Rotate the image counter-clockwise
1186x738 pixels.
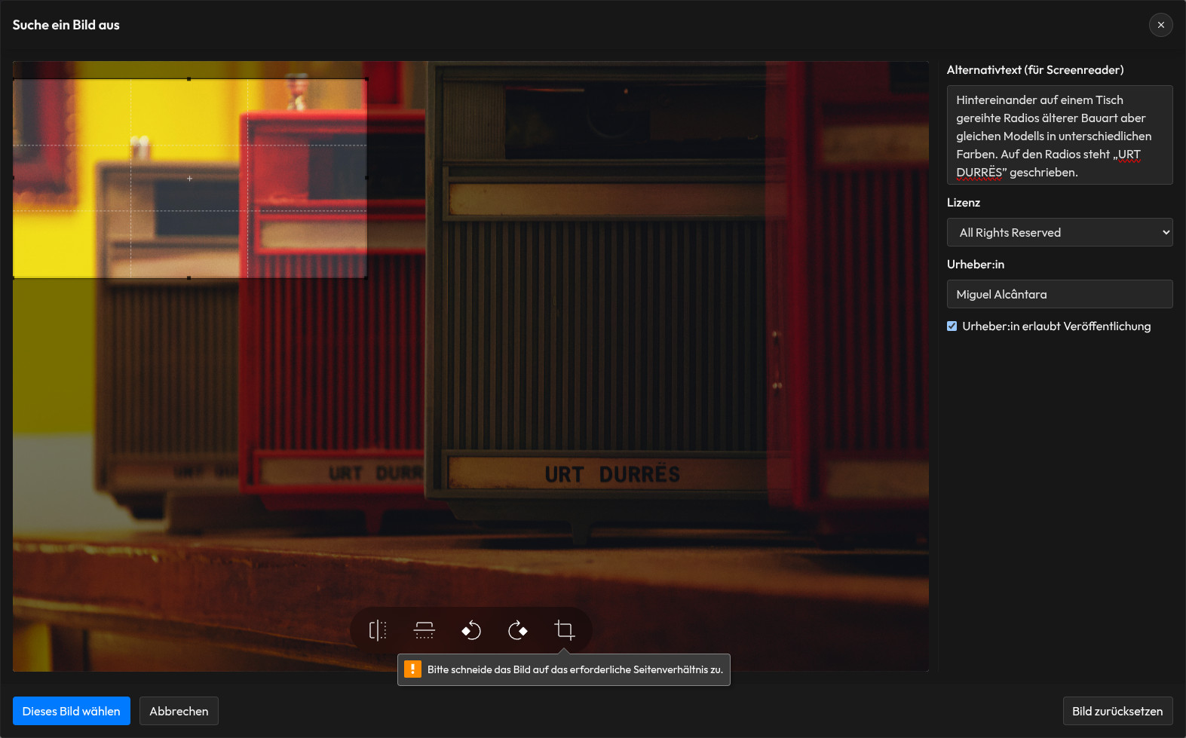point(471,630)
